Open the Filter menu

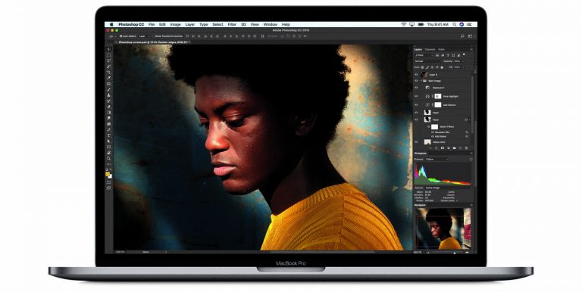(x=232, y=24)
